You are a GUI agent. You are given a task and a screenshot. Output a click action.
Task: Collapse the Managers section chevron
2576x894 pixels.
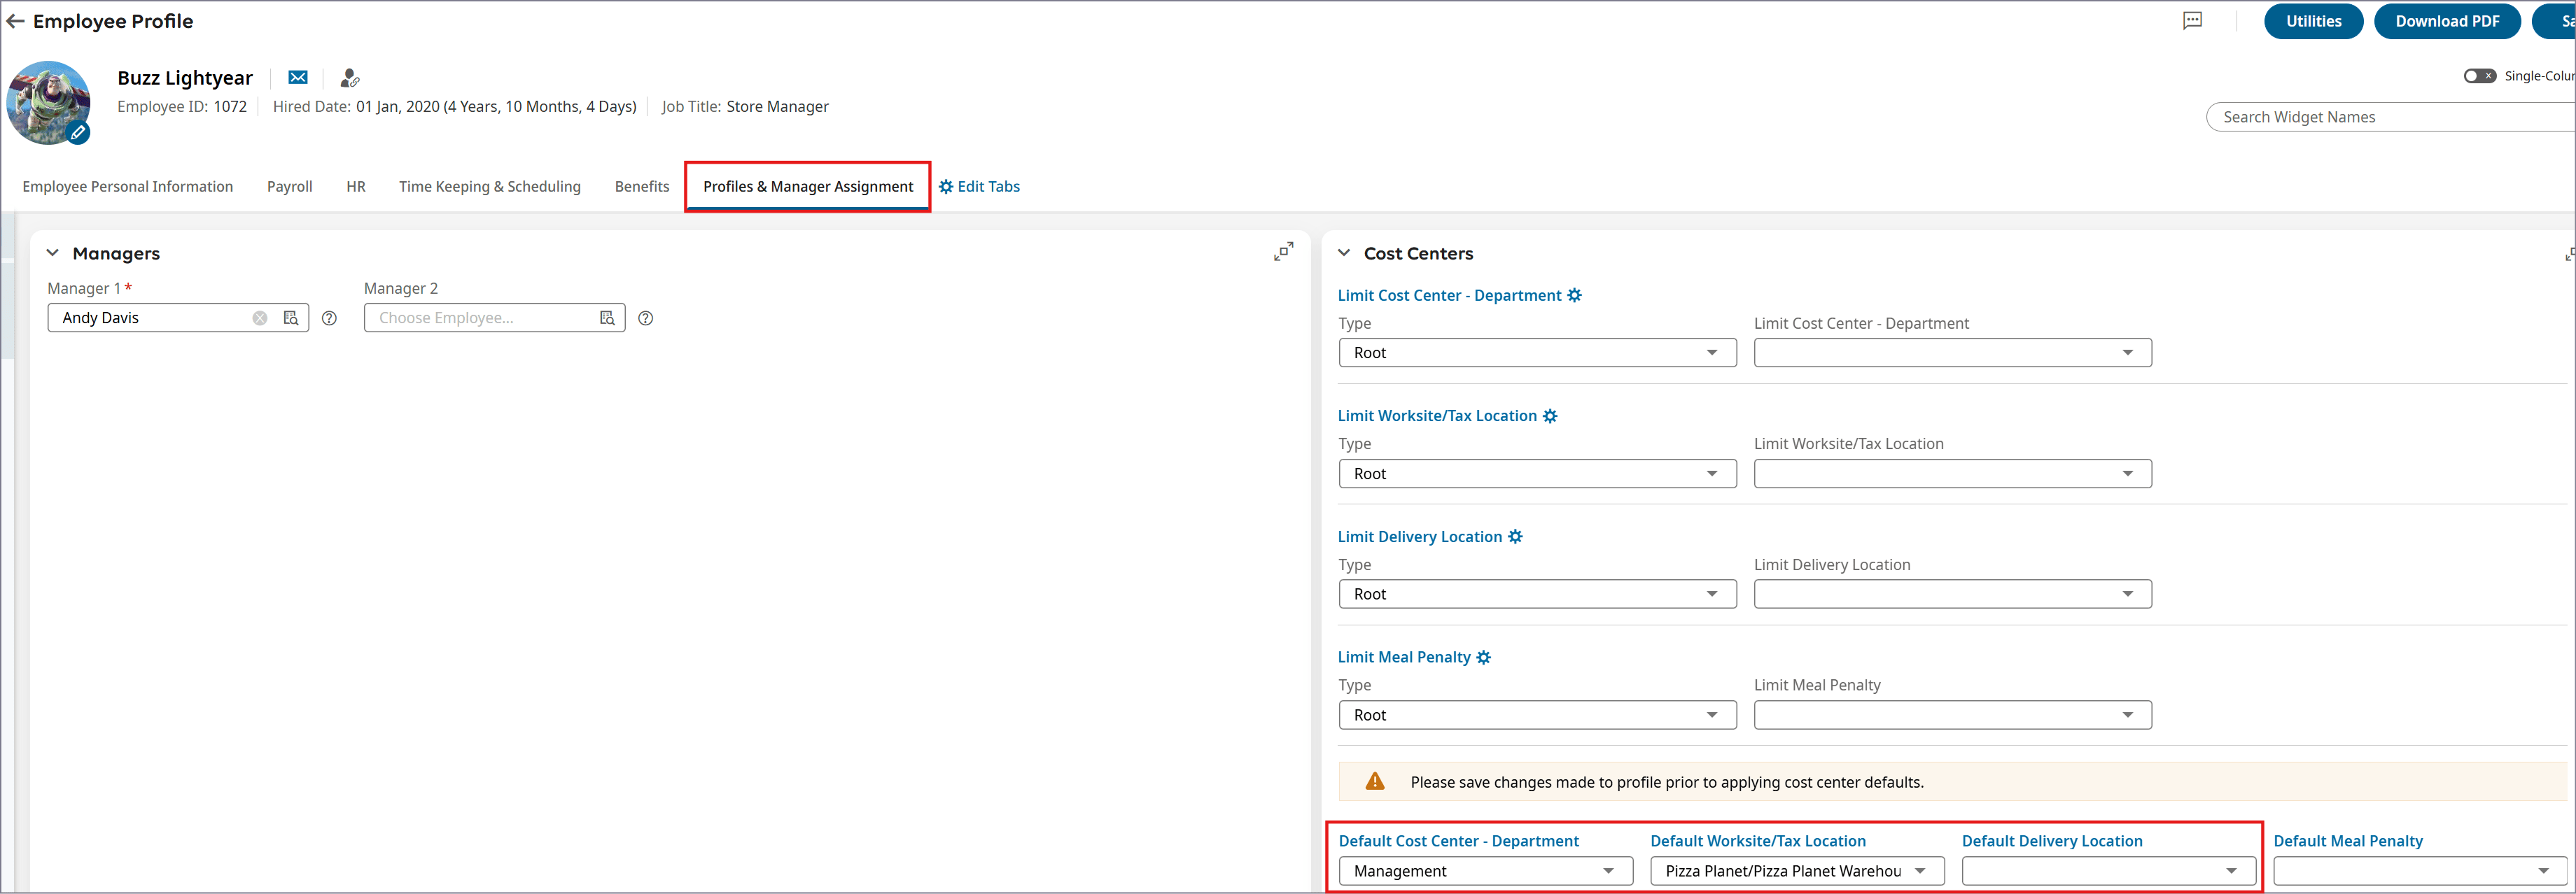[x=53, y=254]
